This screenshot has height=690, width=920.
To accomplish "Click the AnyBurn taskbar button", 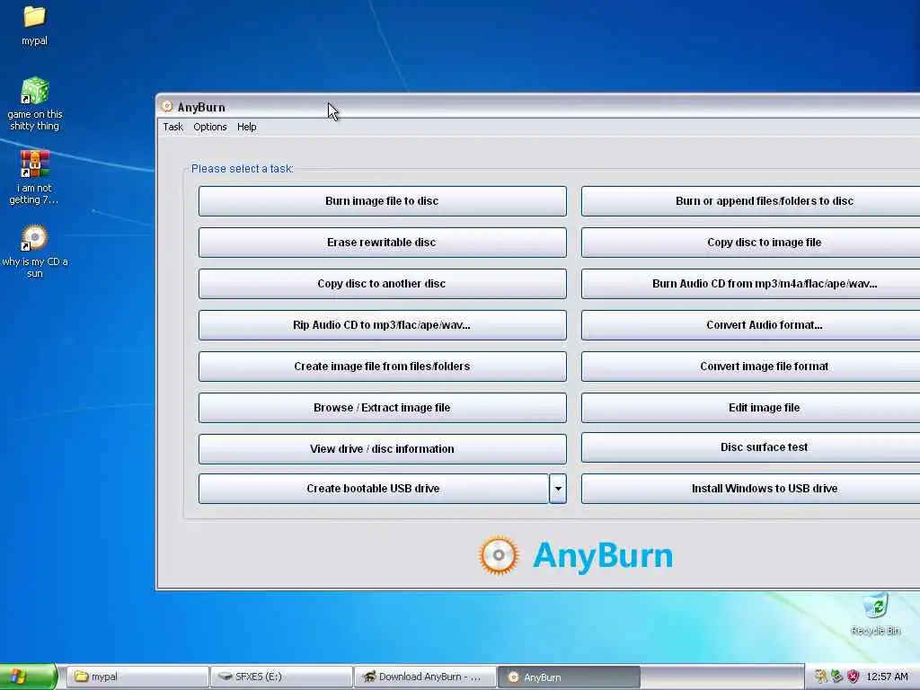I will coord(569,677).
